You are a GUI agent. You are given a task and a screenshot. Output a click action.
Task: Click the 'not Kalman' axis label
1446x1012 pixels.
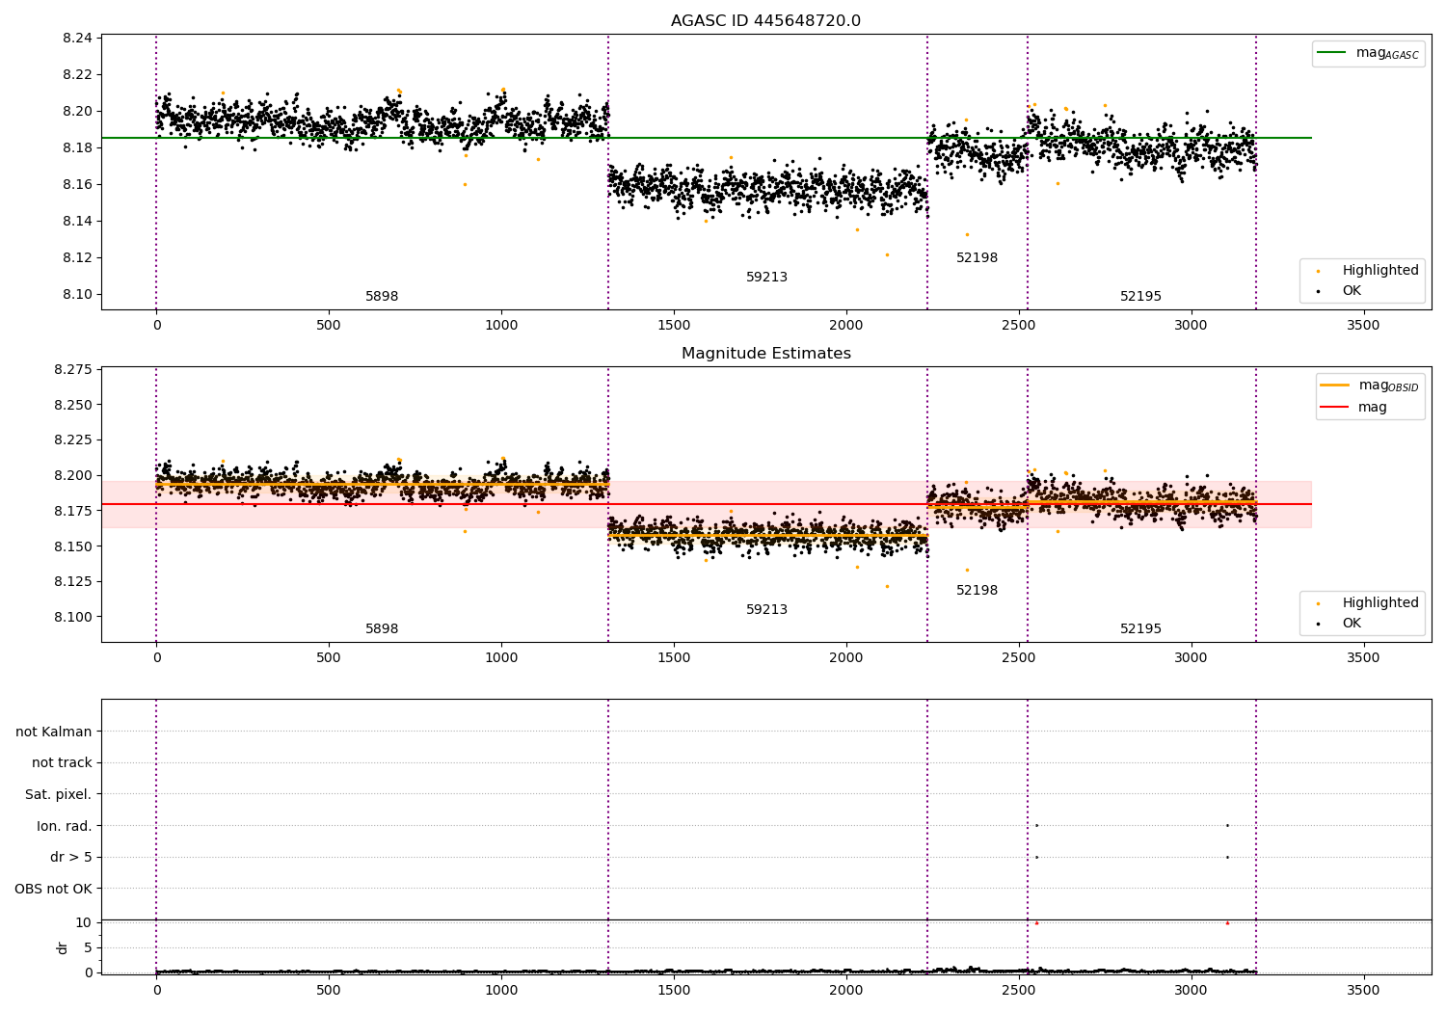click(x=54, y=732)
